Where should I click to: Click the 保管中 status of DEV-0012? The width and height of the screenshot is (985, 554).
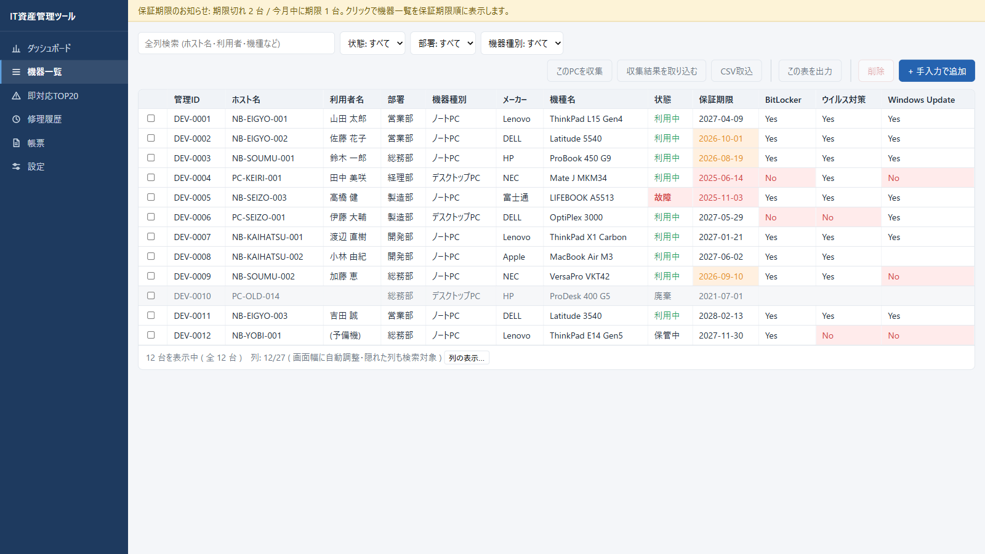coord(667,335)
